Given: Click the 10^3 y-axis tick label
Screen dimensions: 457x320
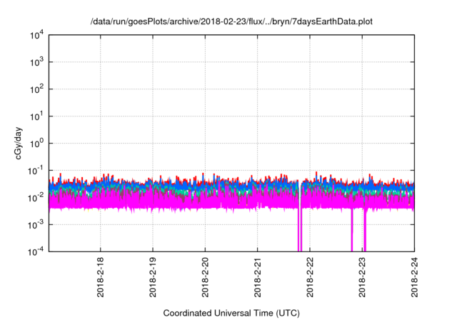Looking at the screenshot, I should click(36, 62).
